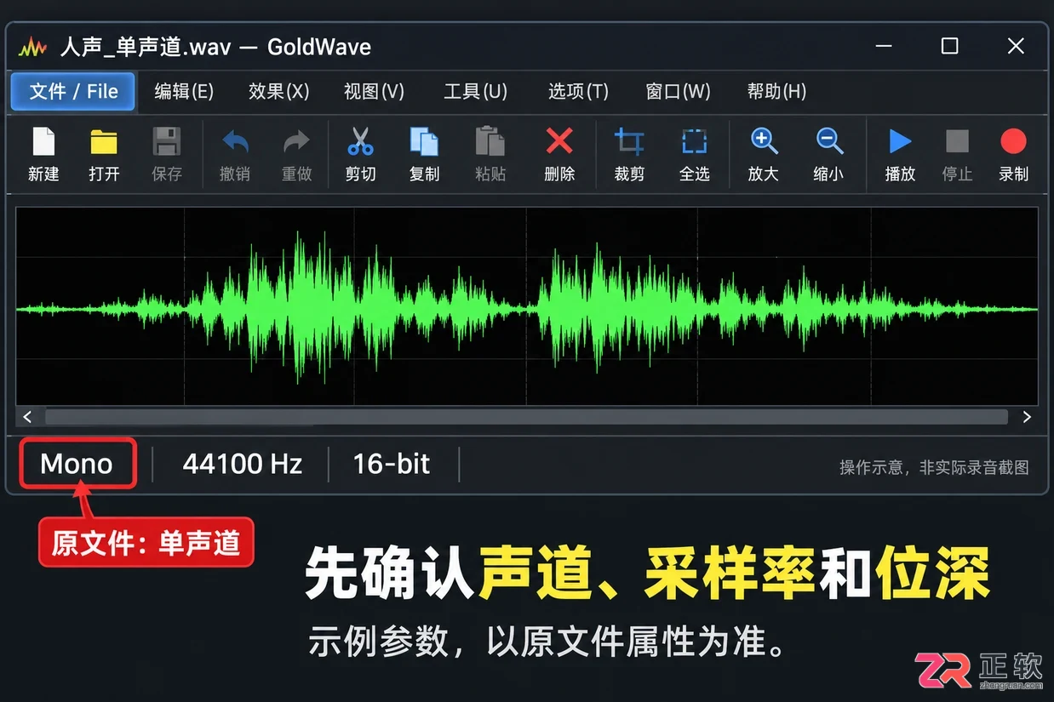Screen dimensions: 1054x702
Task: Maximize the GoldWave window
Action: [950, 46]
